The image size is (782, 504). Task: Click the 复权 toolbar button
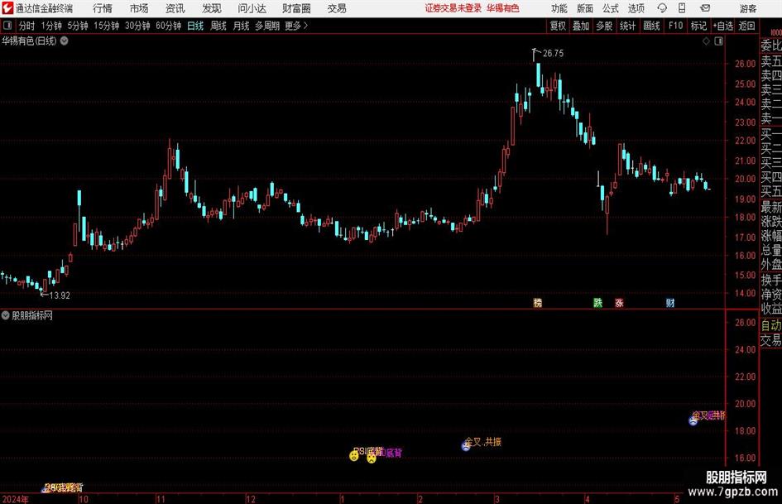558,26
